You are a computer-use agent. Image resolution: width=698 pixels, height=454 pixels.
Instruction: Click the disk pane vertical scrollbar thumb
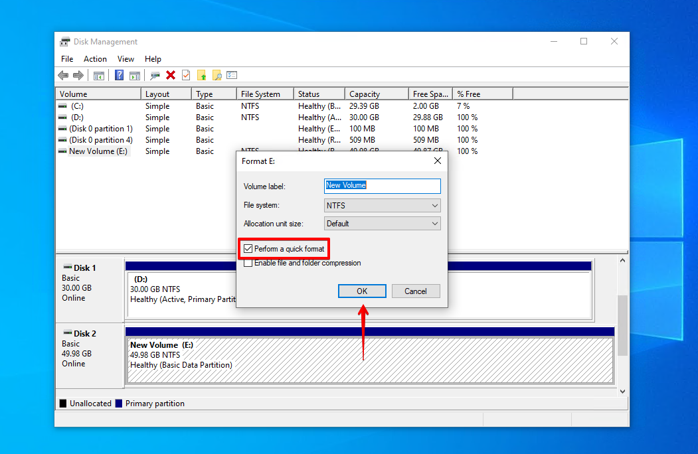point(622,325)
